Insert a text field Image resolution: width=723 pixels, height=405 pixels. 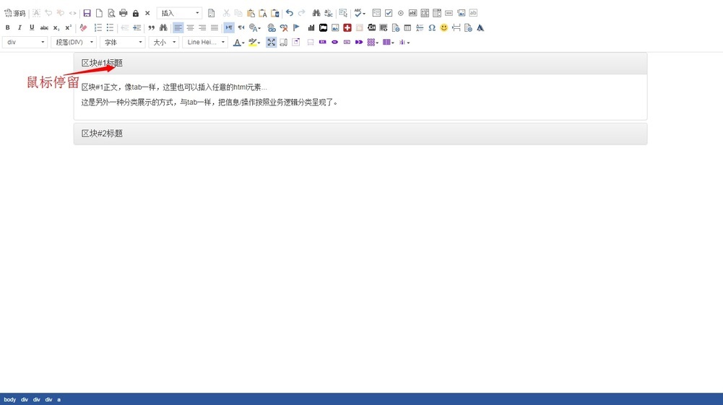(412, 14)
